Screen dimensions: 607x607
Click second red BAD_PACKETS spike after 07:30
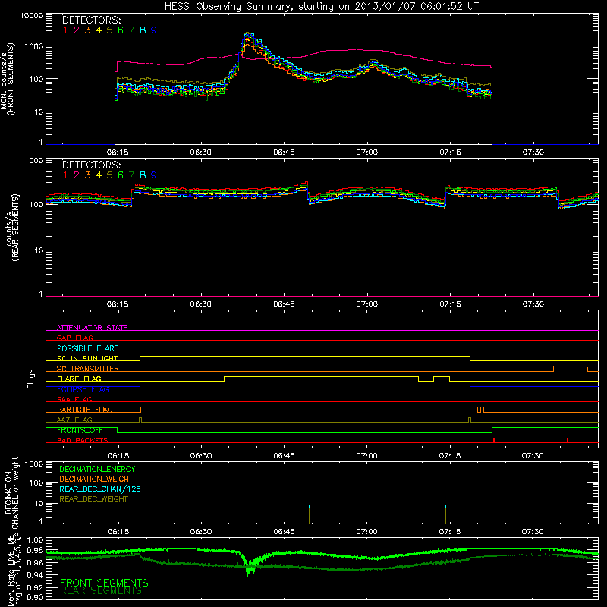tap(568, 440)
